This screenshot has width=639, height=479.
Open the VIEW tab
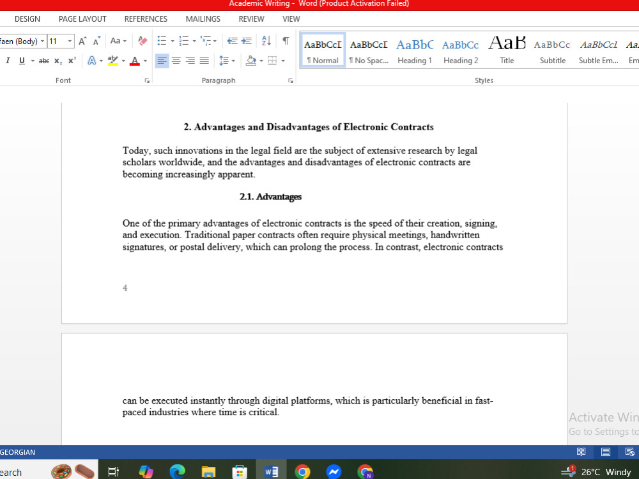point(291,19)
